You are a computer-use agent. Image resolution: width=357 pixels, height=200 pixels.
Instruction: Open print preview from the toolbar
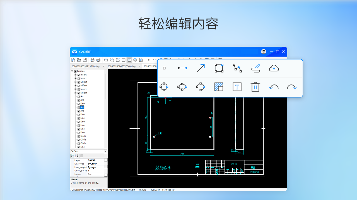(x=98, y=60)
